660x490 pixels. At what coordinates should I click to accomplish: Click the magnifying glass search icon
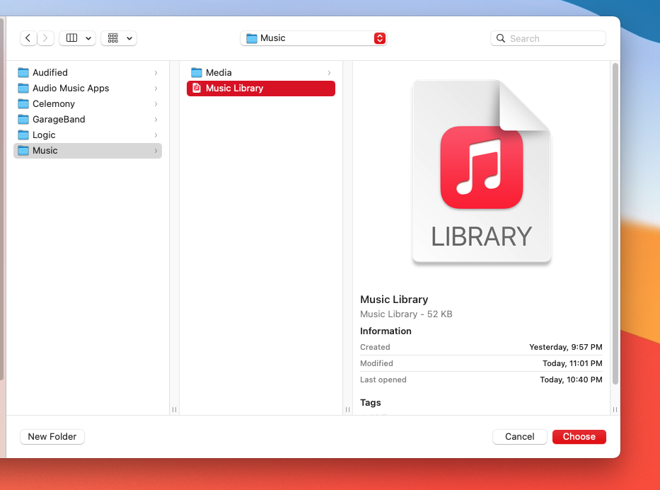[500, 38]
